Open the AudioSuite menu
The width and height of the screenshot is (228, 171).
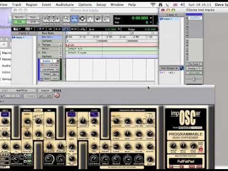click(x=65, y=5)
